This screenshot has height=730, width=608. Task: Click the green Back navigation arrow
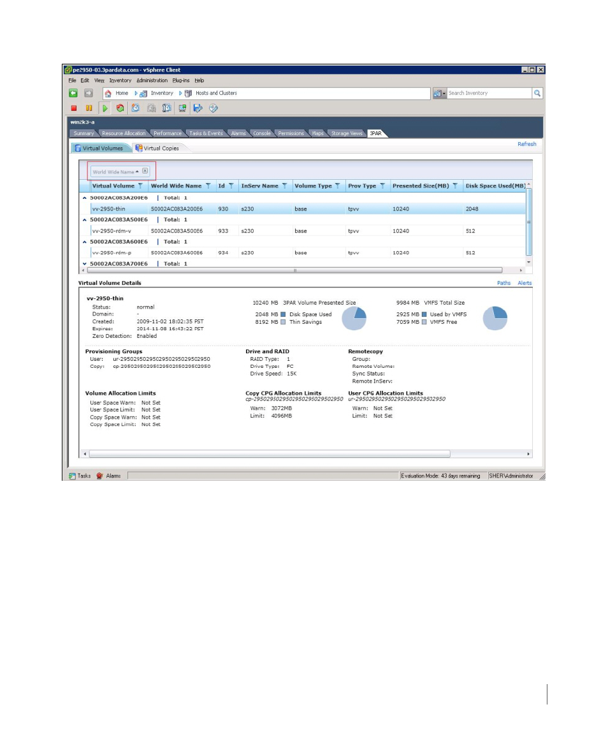click(x=73, y=93)
